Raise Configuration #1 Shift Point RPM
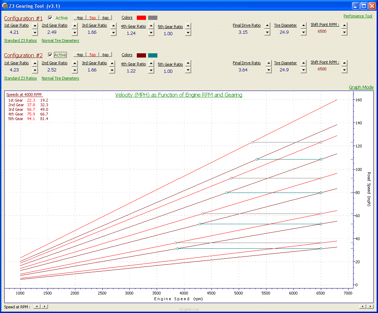Image resolution: width=378 pixels, height=313 pixels. (x=344, y=25)
